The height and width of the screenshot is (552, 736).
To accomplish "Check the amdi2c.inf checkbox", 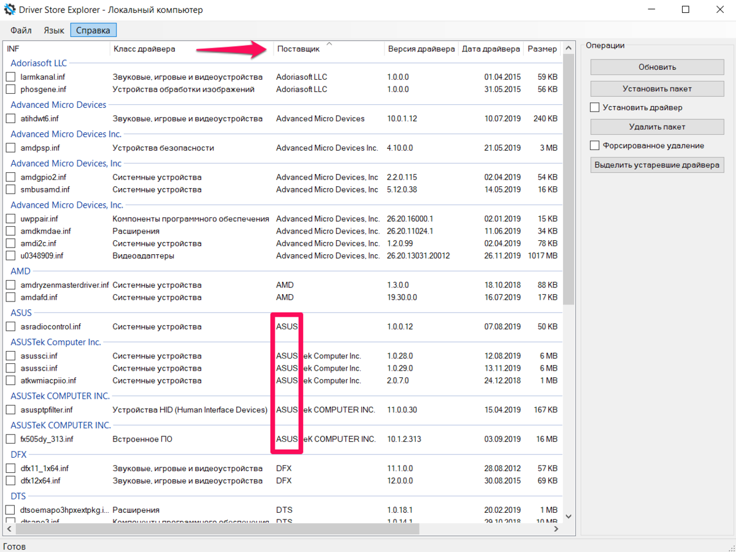I will (x=10, y=243).
